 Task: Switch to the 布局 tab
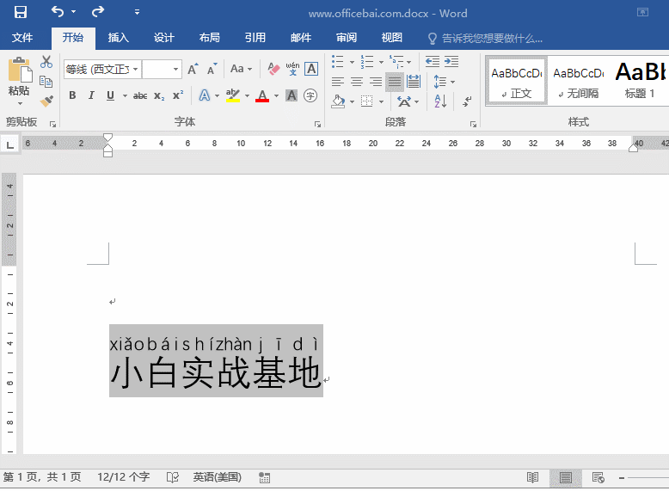point(210,38)
